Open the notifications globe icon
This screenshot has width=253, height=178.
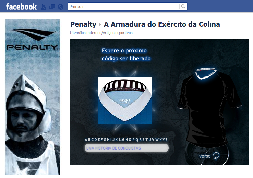[x=61, y=7]
